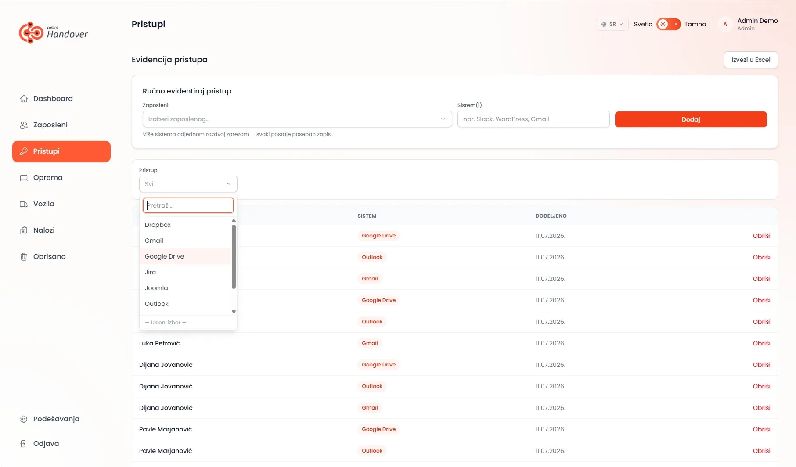Open the SR language selector

tap(612, 24)
